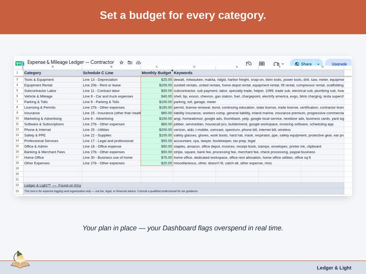The image size is (366, 274).
Task: Click the Line 22 - Supplies cell
Action: click(x=112, y=135)
